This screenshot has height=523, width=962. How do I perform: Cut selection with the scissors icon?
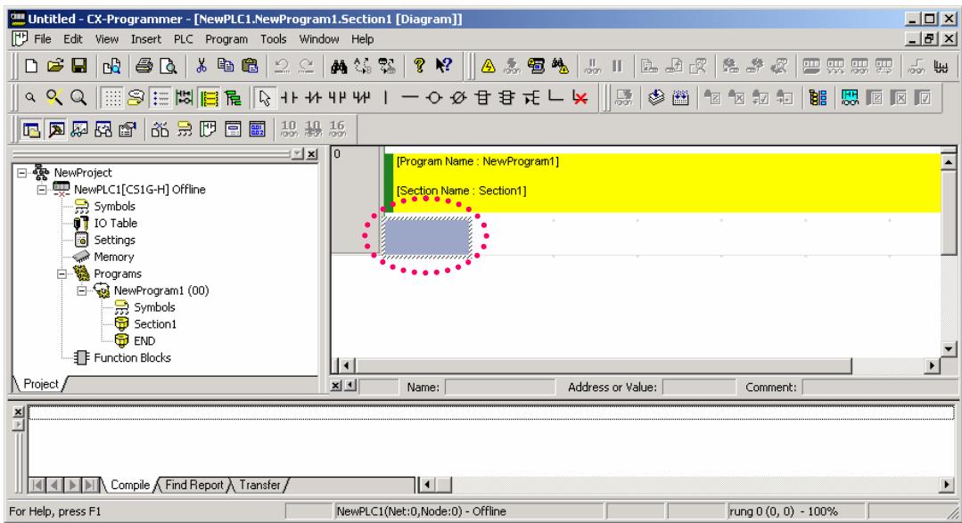click(201, 66)
